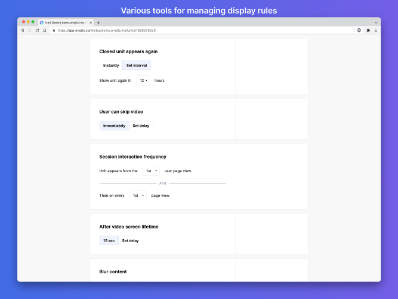This screenshot has width=398, height=299.
Task: Click 'Show unit again in' label
Action: click(x=115, y=80)
